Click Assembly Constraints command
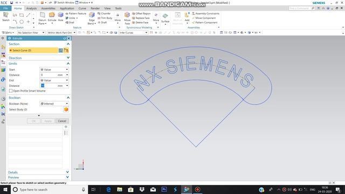345x194 pixels. click(x=205, y=13)
